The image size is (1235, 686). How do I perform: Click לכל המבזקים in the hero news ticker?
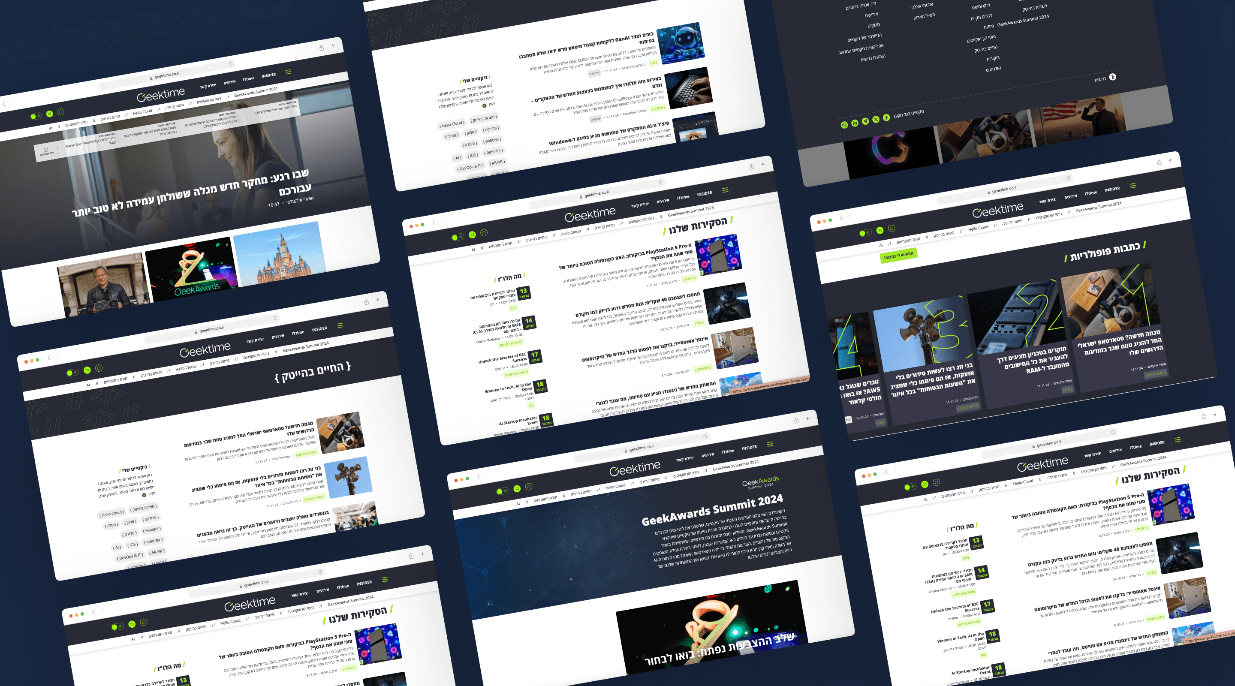tap(46, 151)
